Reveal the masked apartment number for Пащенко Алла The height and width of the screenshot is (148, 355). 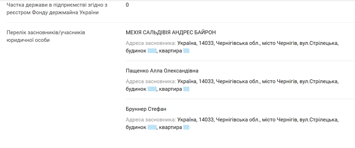coord(186,89)
